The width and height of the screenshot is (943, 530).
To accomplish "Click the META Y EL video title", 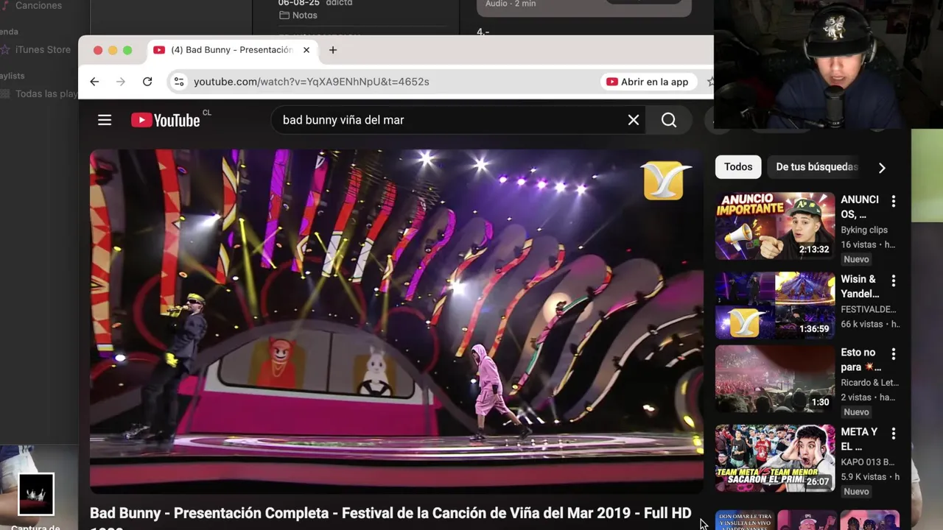I will click(860, 439).
